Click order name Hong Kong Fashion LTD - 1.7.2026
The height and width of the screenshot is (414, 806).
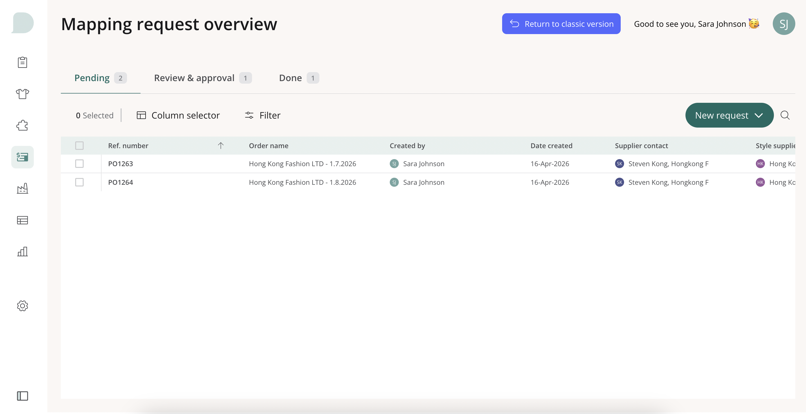(x=302, y=164)
